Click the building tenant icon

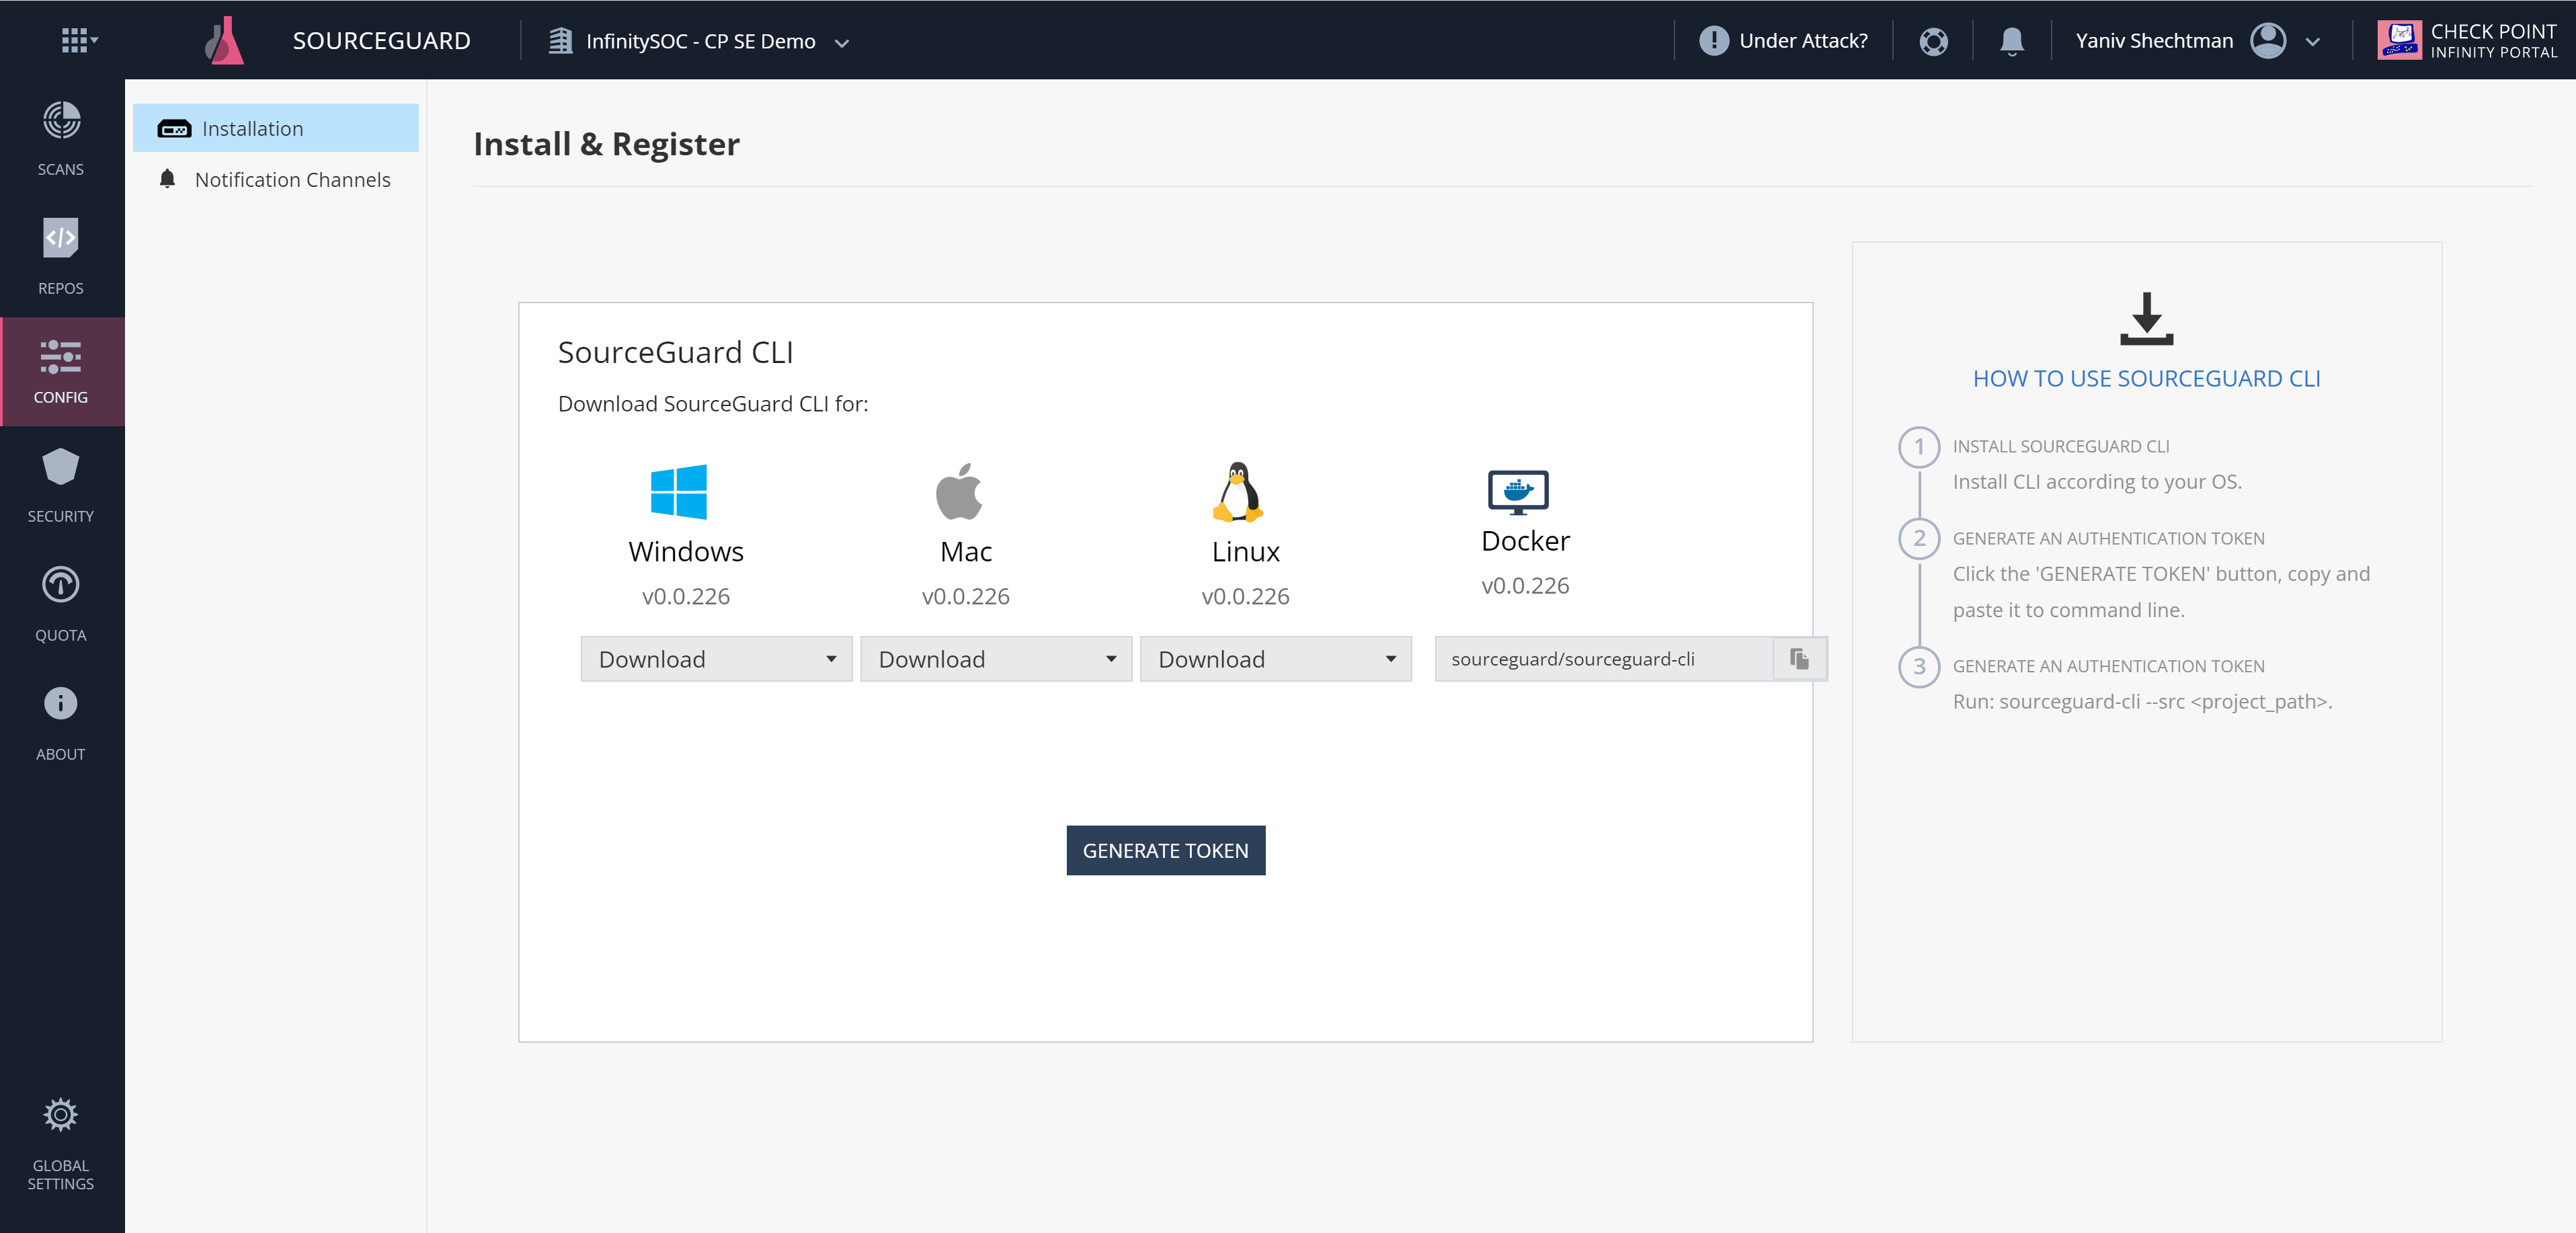(560, 41)
